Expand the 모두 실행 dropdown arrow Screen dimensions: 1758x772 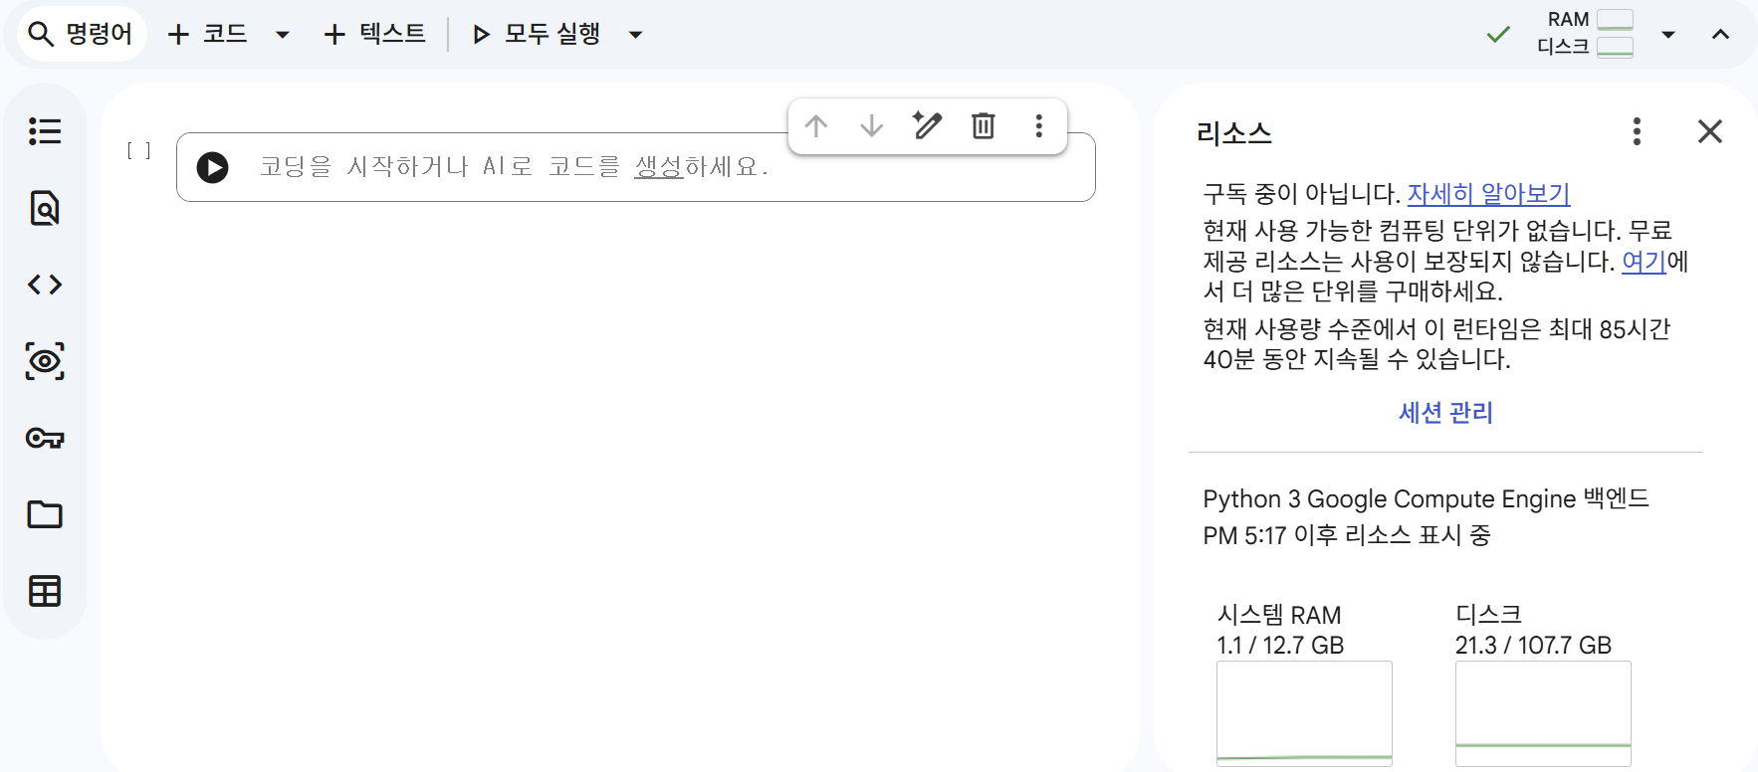(635, 35)
